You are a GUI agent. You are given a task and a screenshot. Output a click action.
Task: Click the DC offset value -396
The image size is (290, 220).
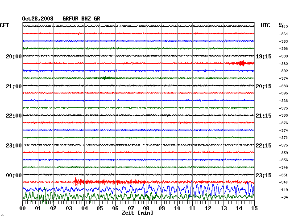[x=283, y=49]
